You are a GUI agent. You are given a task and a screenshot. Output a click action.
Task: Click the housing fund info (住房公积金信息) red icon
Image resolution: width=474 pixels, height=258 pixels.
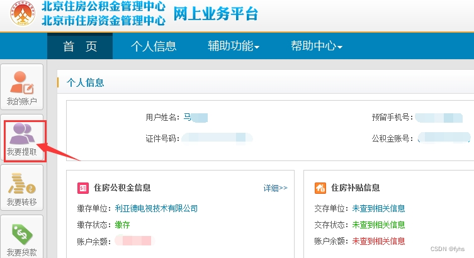click(82, 188)
